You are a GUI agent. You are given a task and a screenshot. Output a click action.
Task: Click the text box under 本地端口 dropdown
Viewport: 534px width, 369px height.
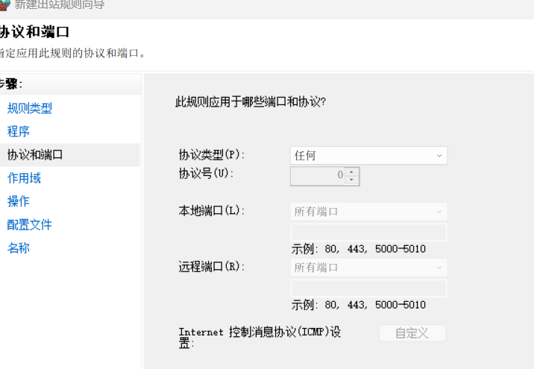(368, 232)
